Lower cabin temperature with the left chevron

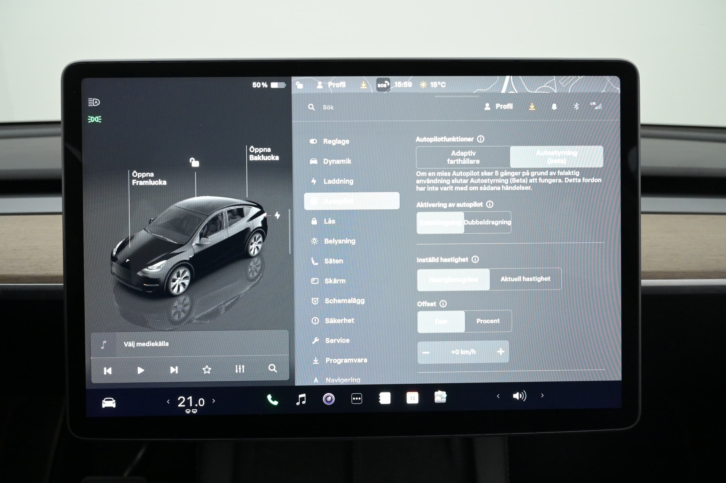(168, 402)
